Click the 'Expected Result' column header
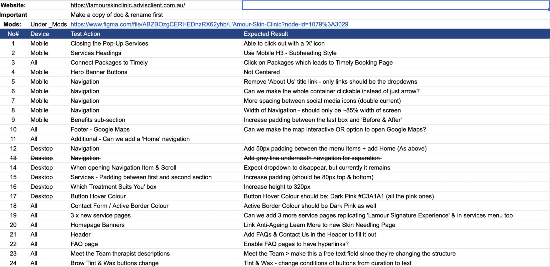 coord(396,34)
